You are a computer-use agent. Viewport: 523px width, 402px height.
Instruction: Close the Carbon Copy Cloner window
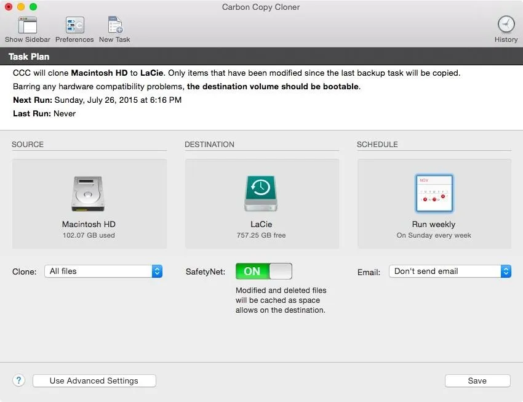pos(9,7)
